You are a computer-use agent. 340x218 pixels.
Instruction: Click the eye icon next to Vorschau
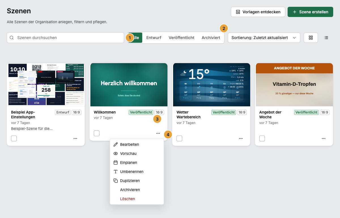point(116,153)
